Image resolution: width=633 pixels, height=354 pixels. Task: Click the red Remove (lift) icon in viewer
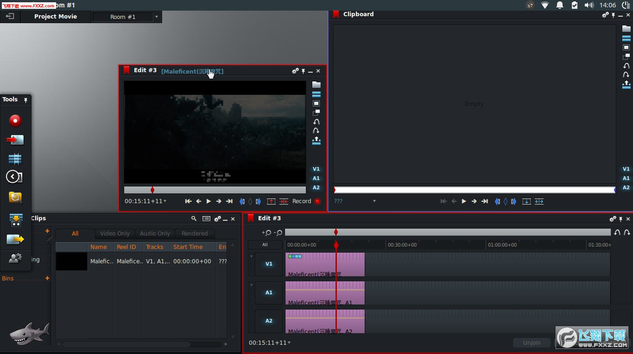point(271,201)
